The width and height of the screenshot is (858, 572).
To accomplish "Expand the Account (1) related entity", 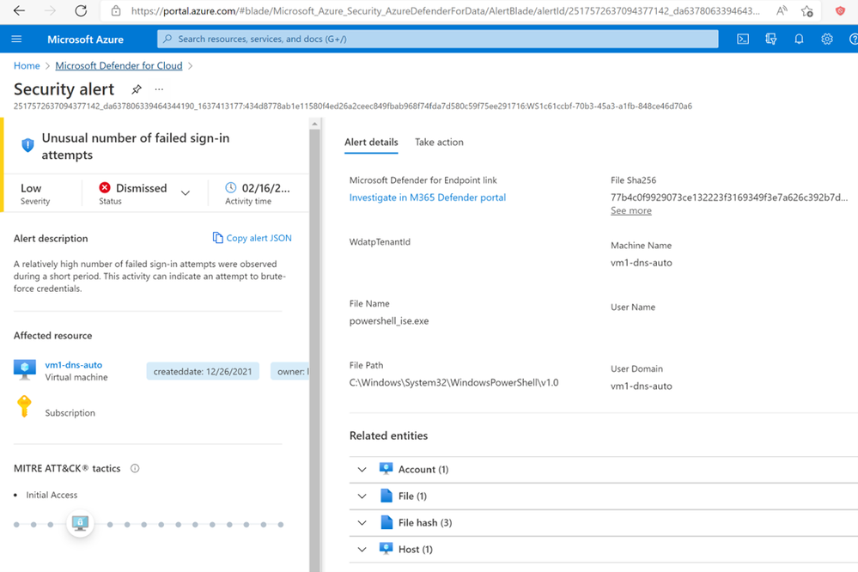I will coord(362,470).
